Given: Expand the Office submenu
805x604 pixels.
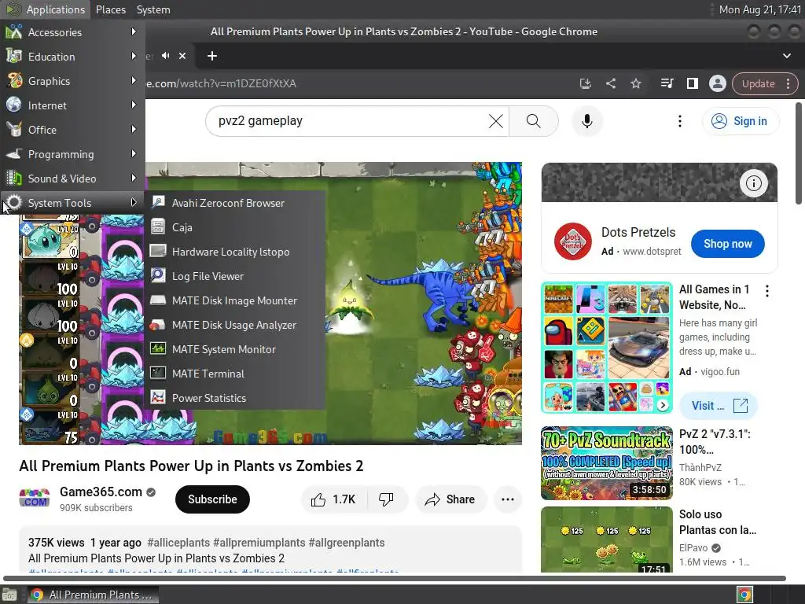Looking at the screenshot, I should pos(72,130).
